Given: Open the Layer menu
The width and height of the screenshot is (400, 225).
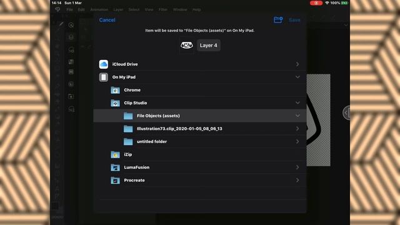Looking at the screenshot, I should coord(118,10).
